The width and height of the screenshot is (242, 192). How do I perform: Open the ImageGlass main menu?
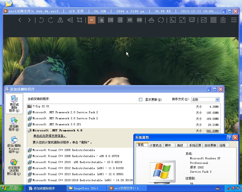click(x=234, y=20)
